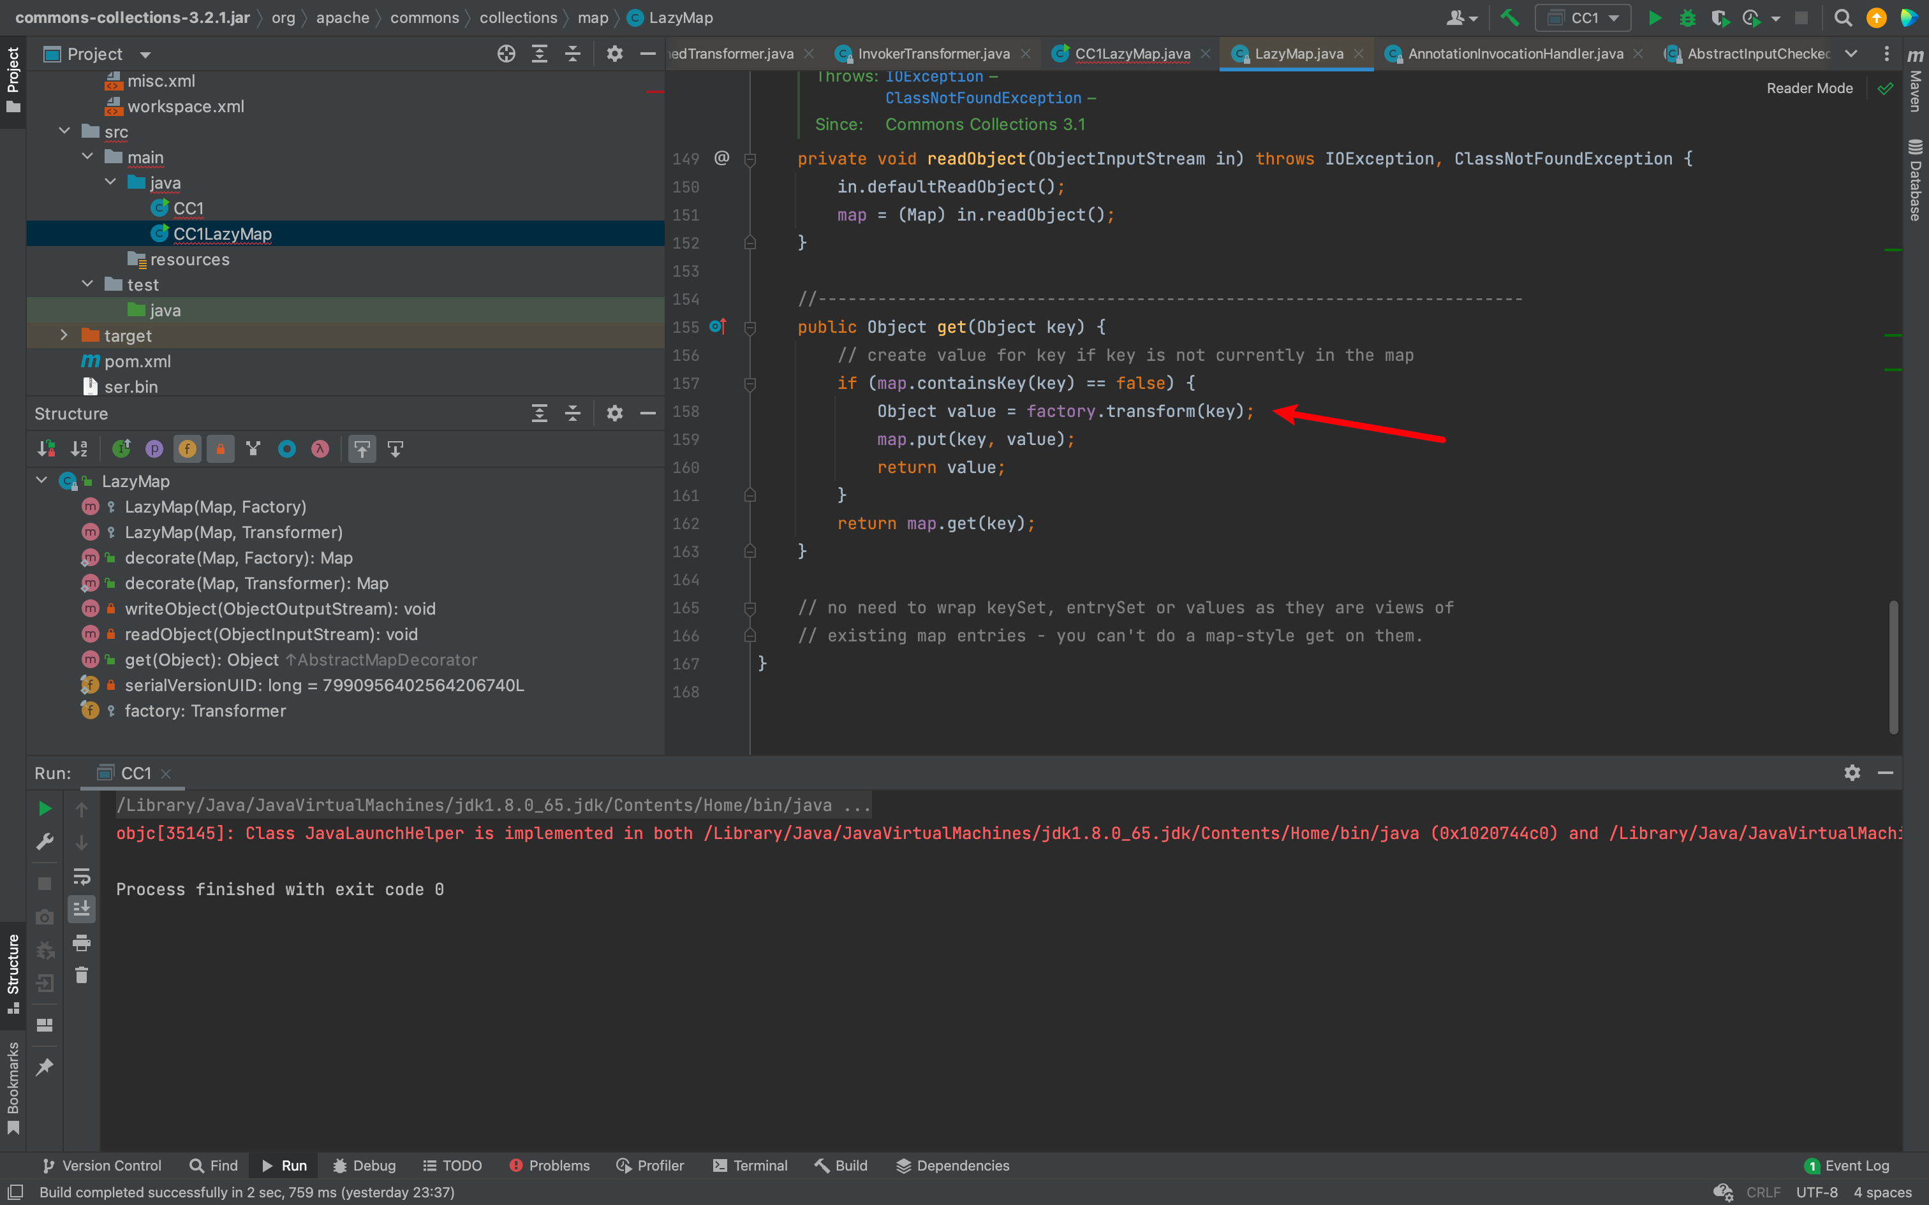Image resolution: width=1929 pixels, height=1205 pixels.
Task: Expand the target folder
Action: click(64, 335)
